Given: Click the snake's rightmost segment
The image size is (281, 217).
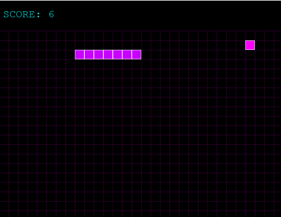Looking at the screenshot, I should (x=137, y=54).
